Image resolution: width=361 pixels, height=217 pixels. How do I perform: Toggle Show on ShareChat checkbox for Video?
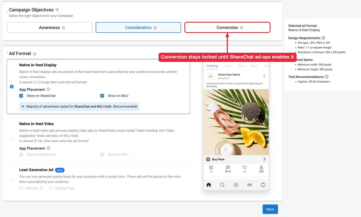pyautogui.click(x=21, y=155)
